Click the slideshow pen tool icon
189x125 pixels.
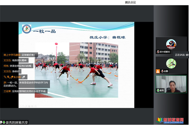26,106
